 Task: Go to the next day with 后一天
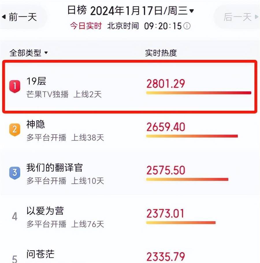pyautogui.click(x=241, y=17)
